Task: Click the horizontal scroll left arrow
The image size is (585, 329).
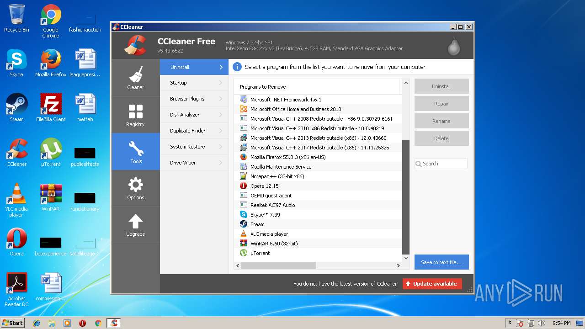Action: tap(238, 265)
